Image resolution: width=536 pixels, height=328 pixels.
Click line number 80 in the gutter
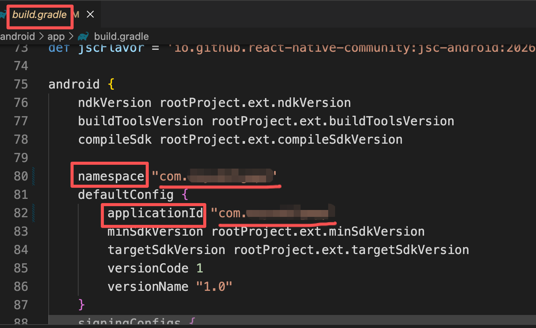(x=21, y=176)
